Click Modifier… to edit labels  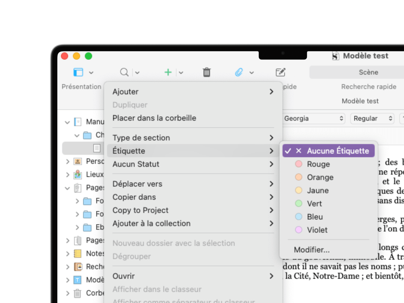tap(312, 250)
